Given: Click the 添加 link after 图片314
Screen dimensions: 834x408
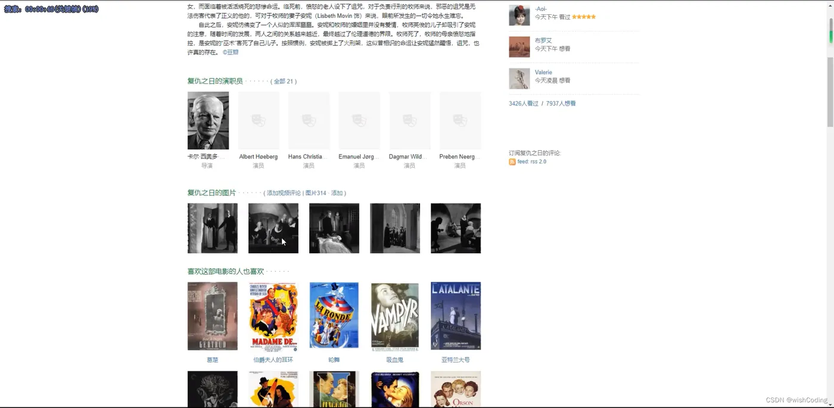Looking at the screenshot, I should coord(337,193).
